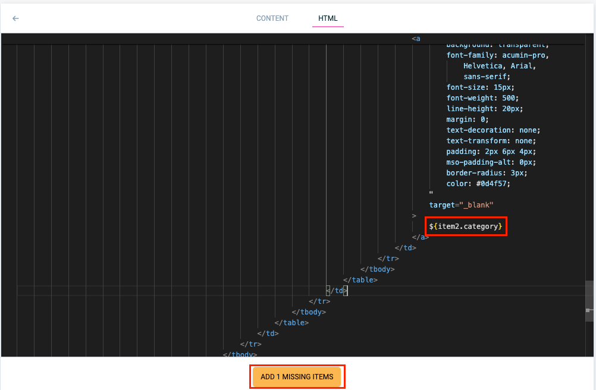Click the back arrow icon
The width and height of the screenshot is (596, 390).
coord(15,18)
